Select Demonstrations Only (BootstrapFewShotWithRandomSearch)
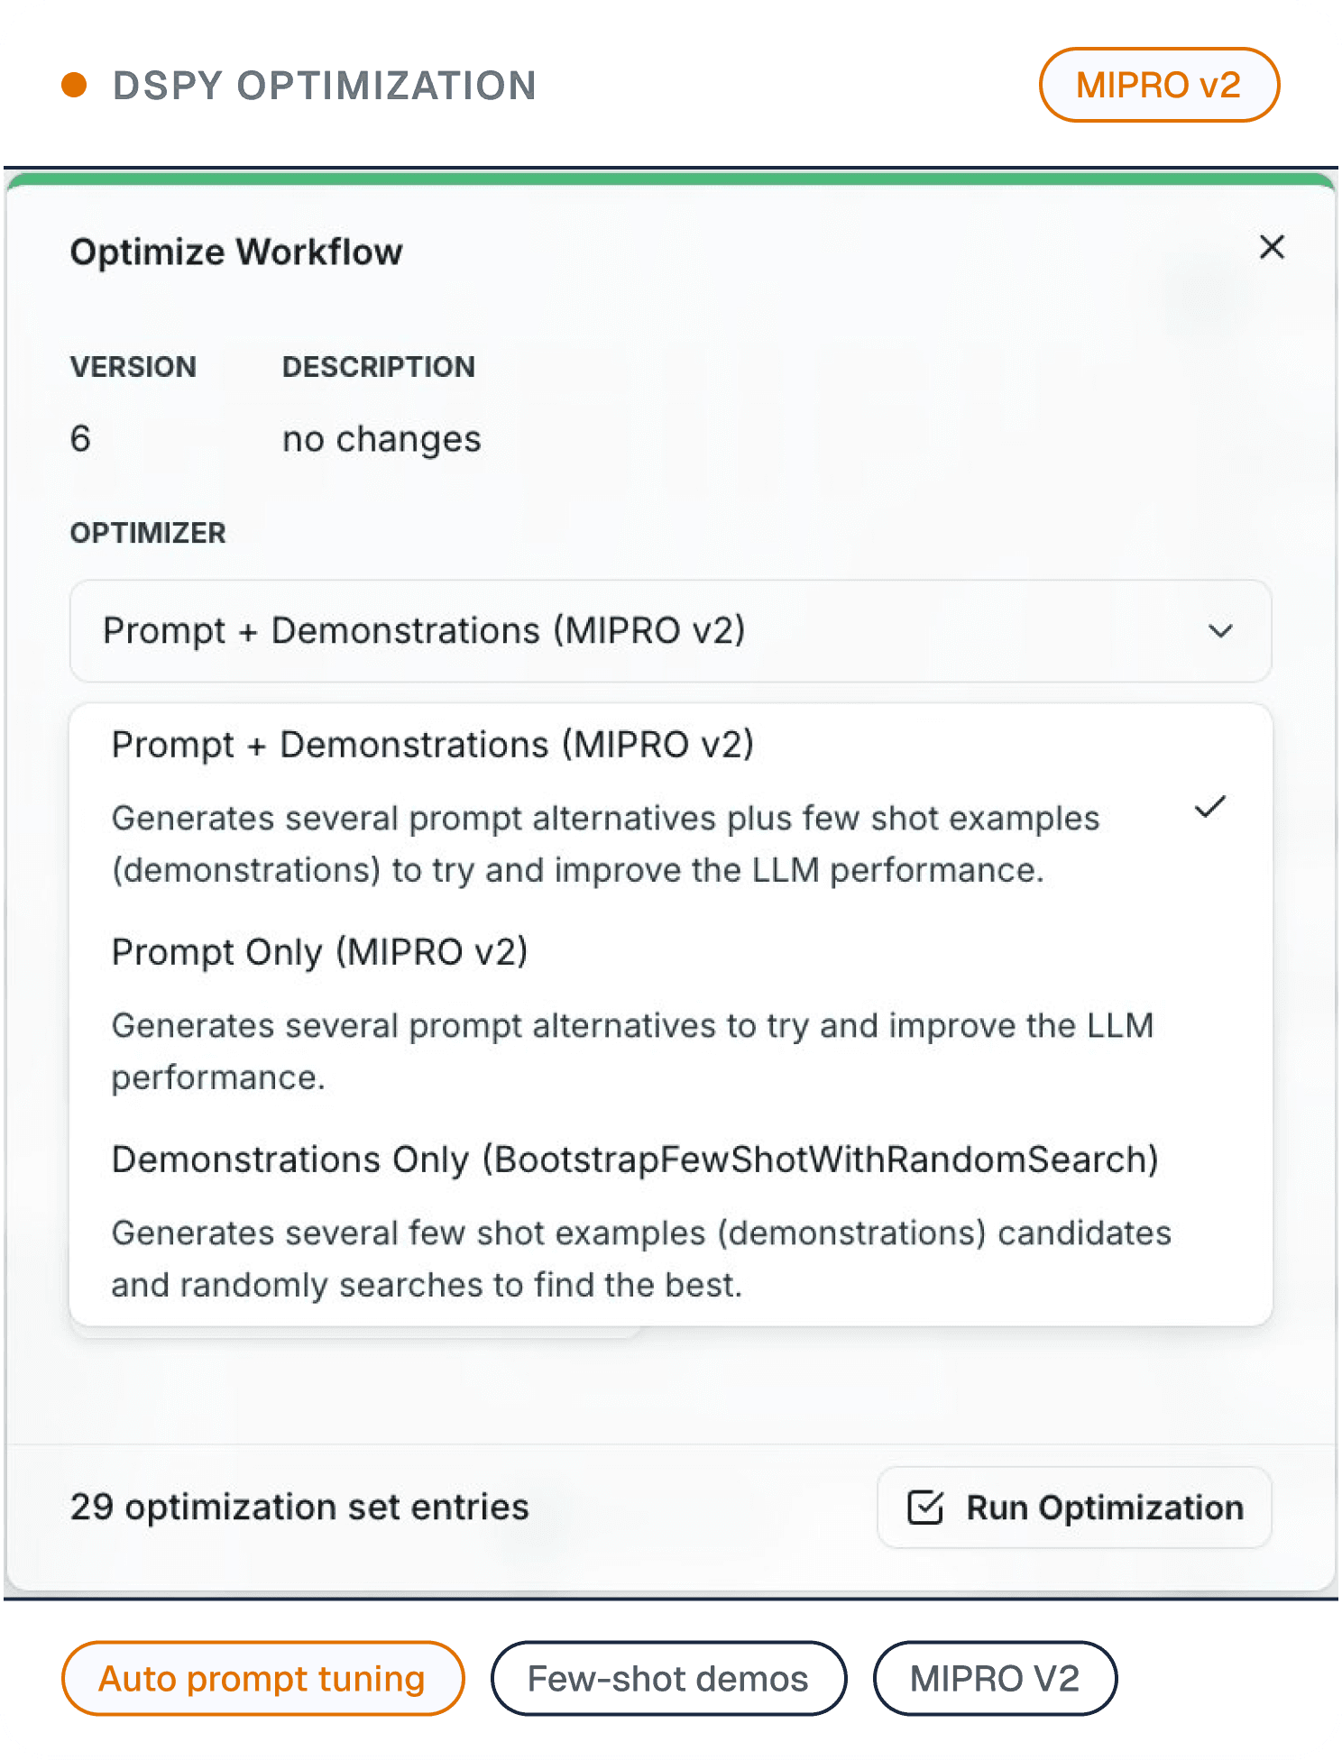 coord(634,1160)
